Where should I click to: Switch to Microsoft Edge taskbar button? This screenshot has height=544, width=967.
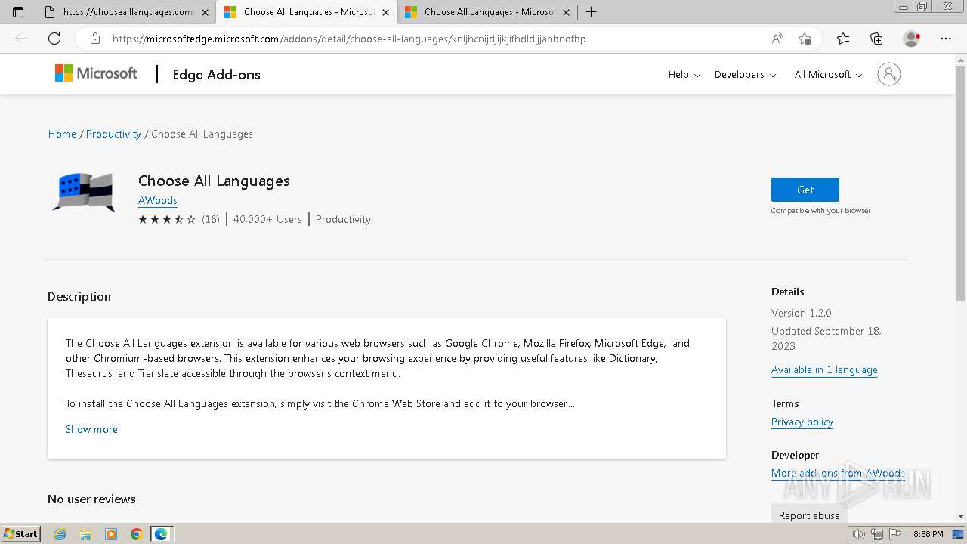(161, 534)
